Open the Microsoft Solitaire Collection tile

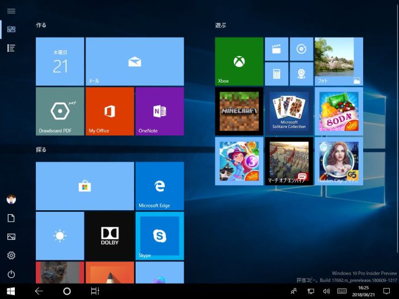289,111
